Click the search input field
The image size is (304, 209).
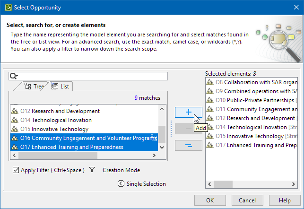(x=92, y=76)
